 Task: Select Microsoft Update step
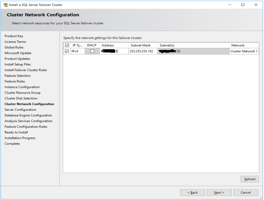point(18,53)
